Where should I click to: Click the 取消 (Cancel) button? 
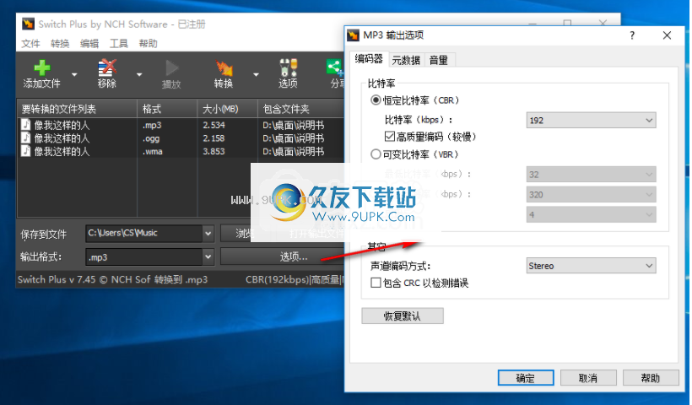pyautogui.click(x=588, y=378)
